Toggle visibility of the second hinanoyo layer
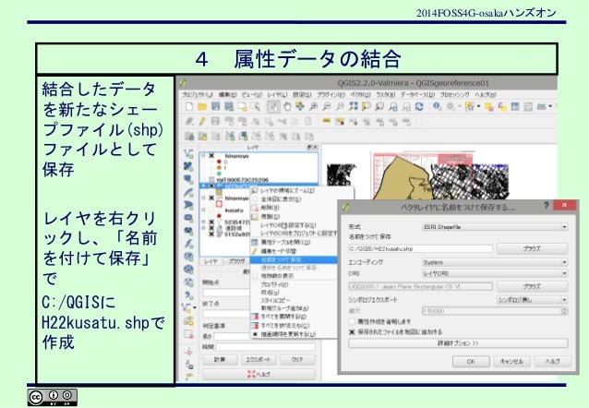Image resolution: width=589 pixels, height=408 pixels. point(211,198)
